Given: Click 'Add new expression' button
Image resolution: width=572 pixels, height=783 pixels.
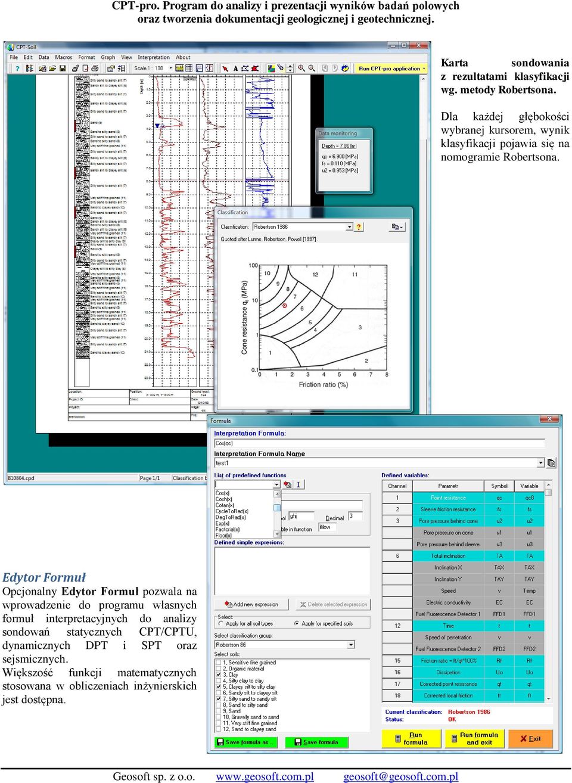Looking at the screenshot, I should [251, 604].
